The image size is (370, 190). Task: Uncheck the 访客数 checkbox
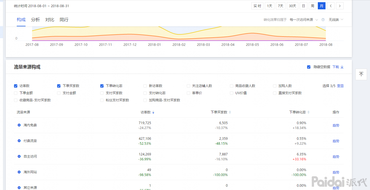[x=16, y=86]
